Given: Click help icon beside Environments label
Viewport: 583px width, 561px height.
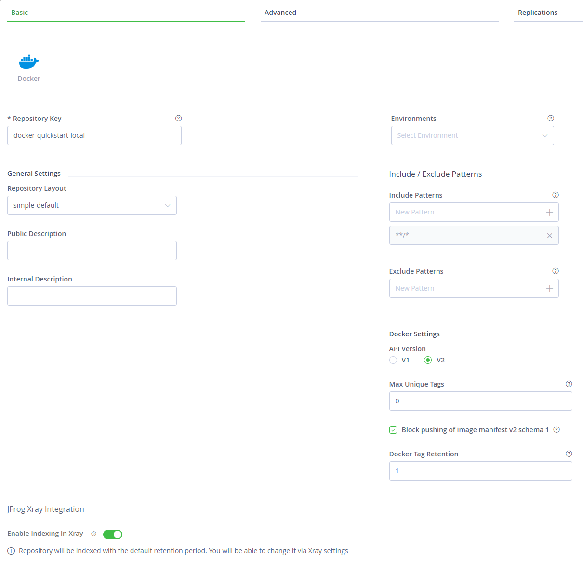Looking at the screenshot, I should (551, 119).
